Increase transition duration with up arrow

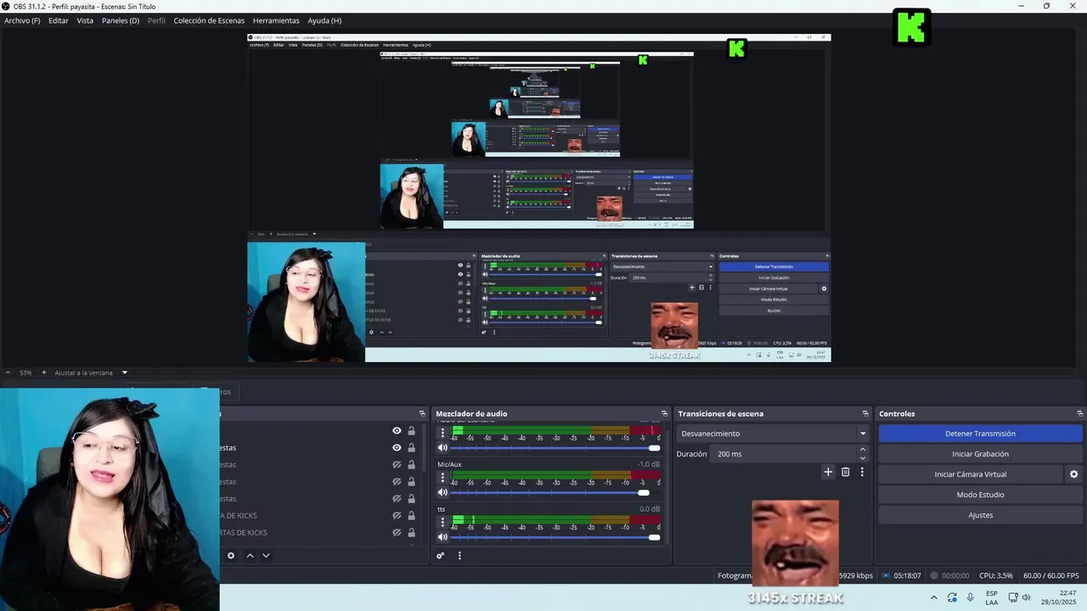[x=863, y=450]
